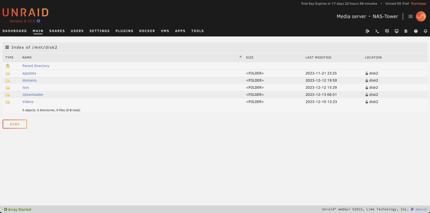This screenshot has height=213, width=430.
Task: Click the lock icon on the domains row
Action: pos(367,80)
